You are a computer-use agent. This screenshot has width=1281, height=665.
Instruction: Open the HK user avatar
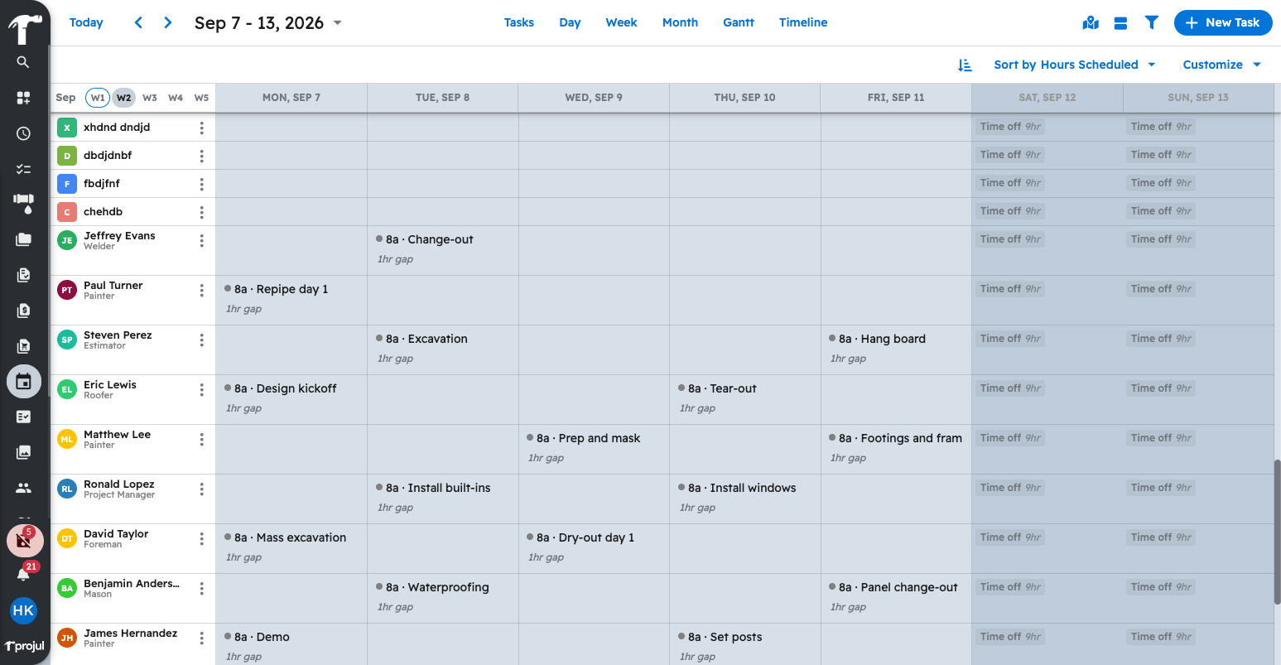(x=23, y=610)
